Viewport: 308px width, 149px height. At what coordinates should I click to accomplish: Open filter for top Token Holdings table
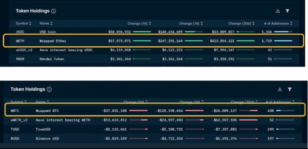pos(287,11)
